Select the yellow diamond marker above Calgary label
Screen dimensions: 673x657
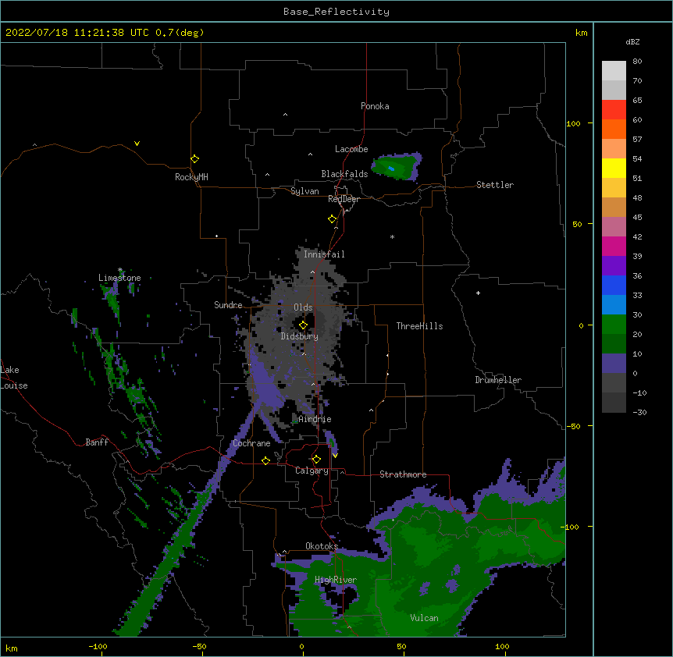click(316, 460)
